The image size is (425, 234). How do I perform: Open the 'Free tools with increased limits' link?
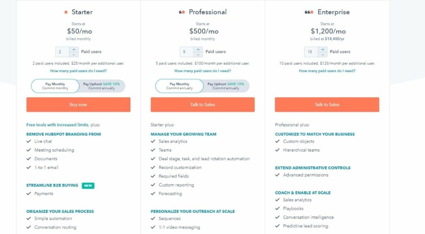pos(57,124)
